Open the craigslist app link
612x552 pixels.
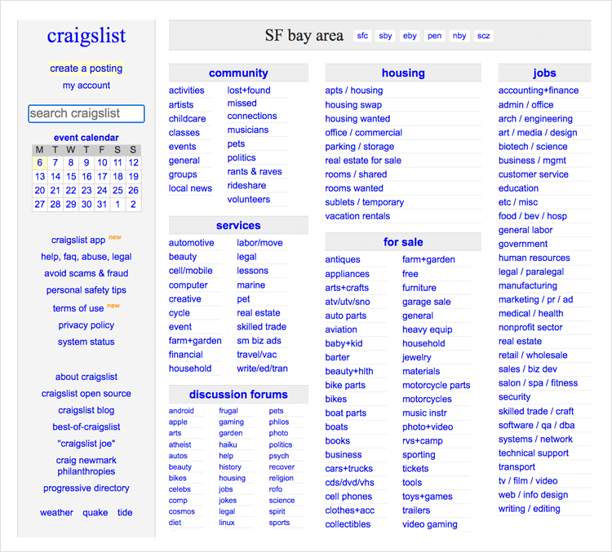coord(78,241)
